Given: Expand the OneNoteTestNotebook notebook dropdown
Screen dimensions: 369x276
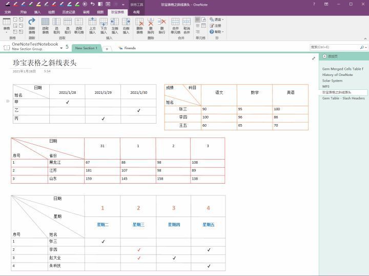Looking at the screenshot, I should coord(61,48).
